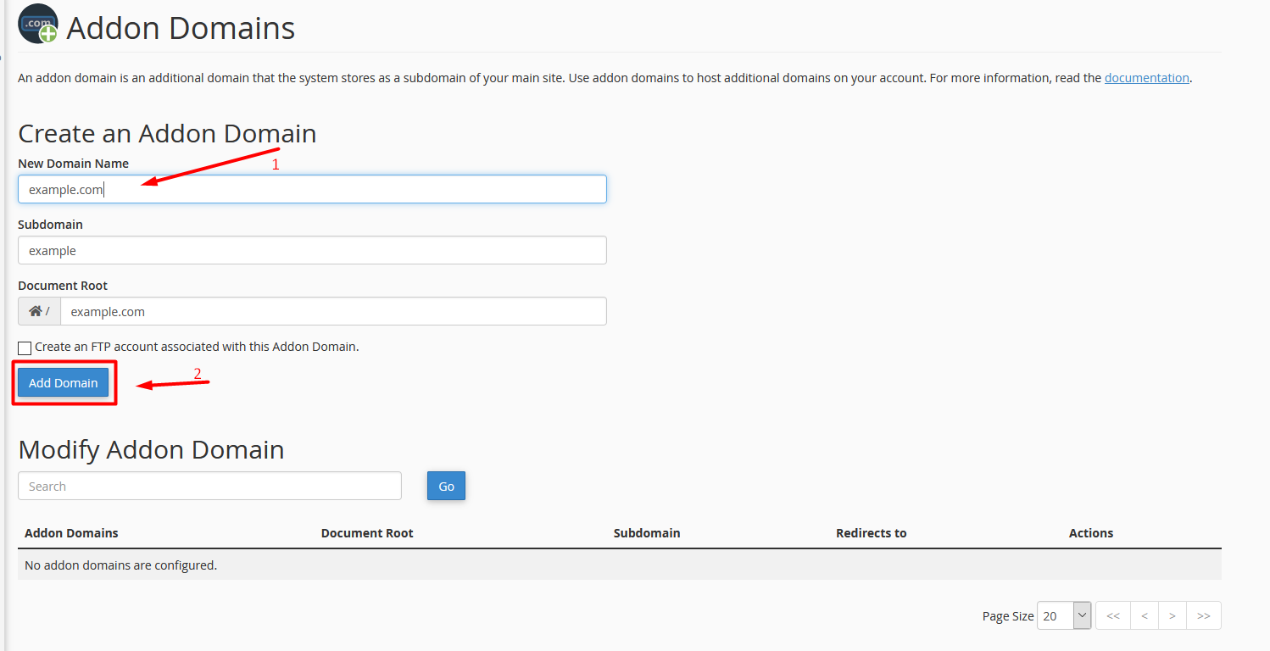Click the Actions column header
1270x651 pixels.
[1090, 533]
